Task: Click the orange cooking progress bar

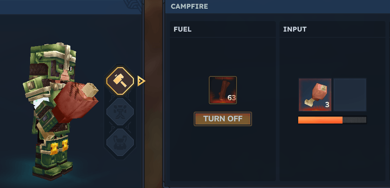Action: (332, 120)
